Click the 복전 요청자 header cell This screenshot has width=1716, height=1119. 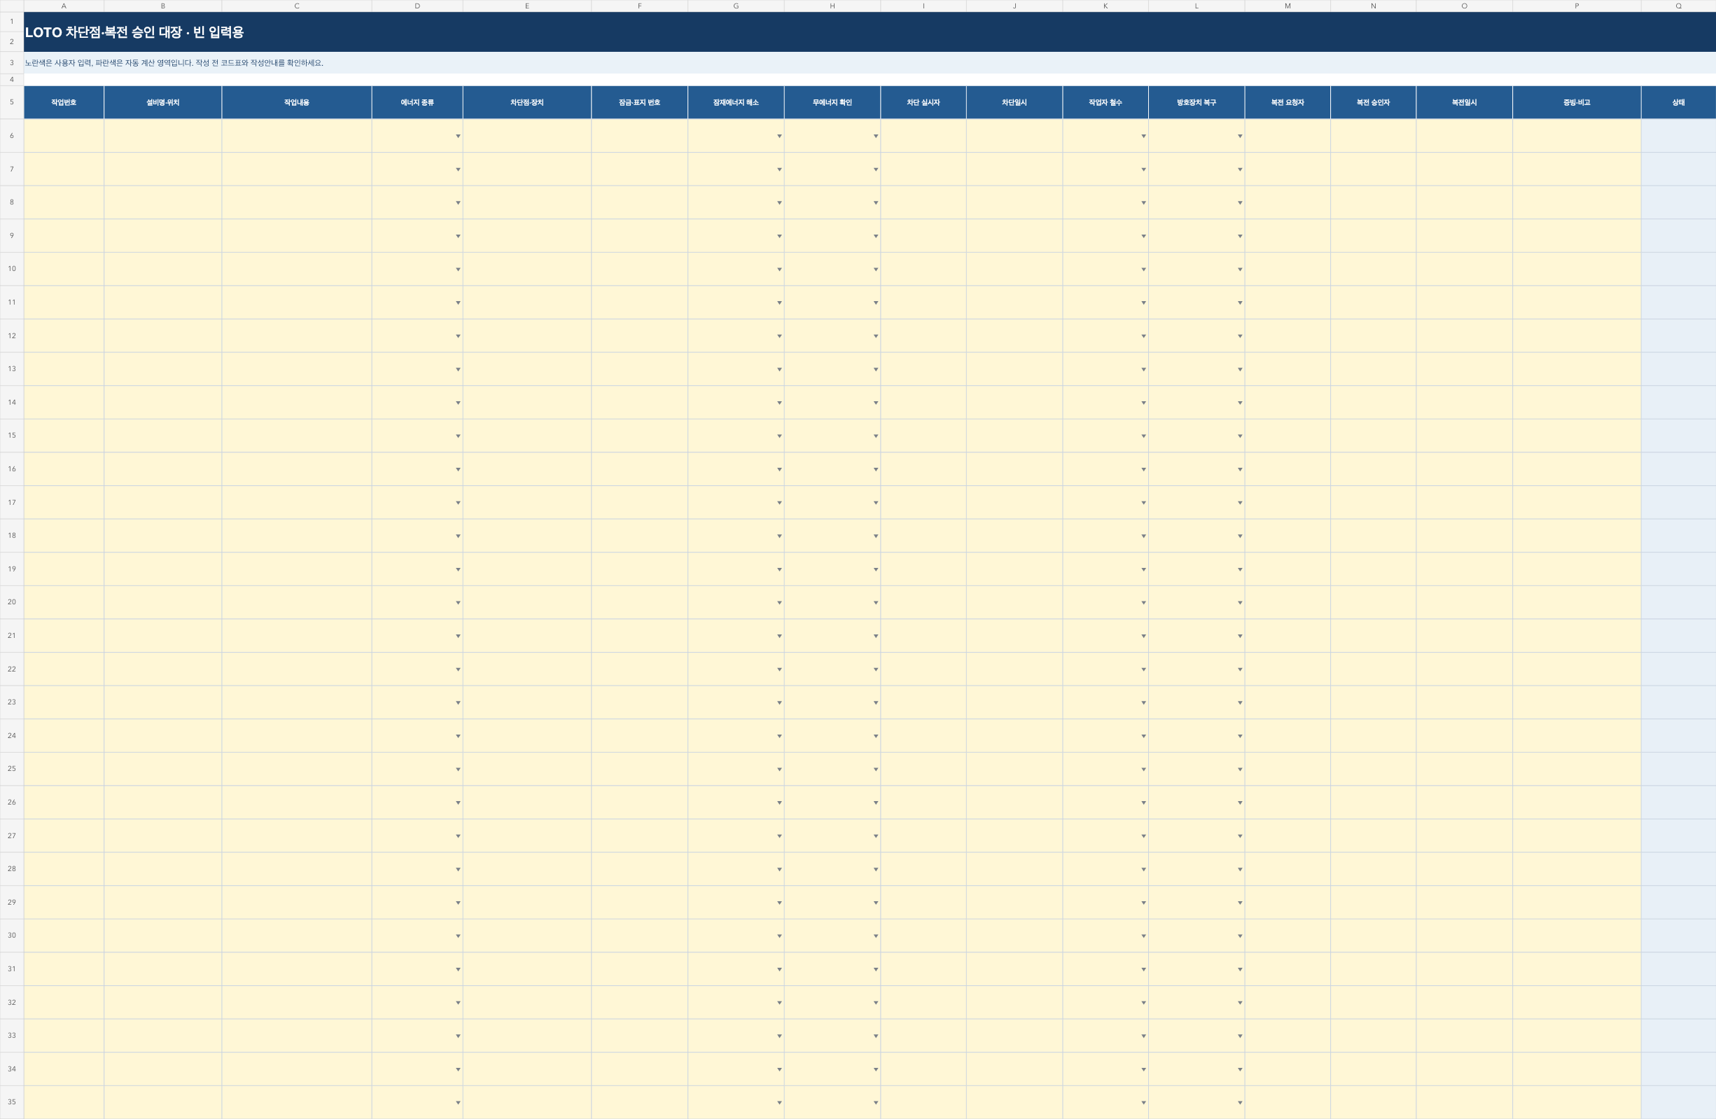(1288, 102)
